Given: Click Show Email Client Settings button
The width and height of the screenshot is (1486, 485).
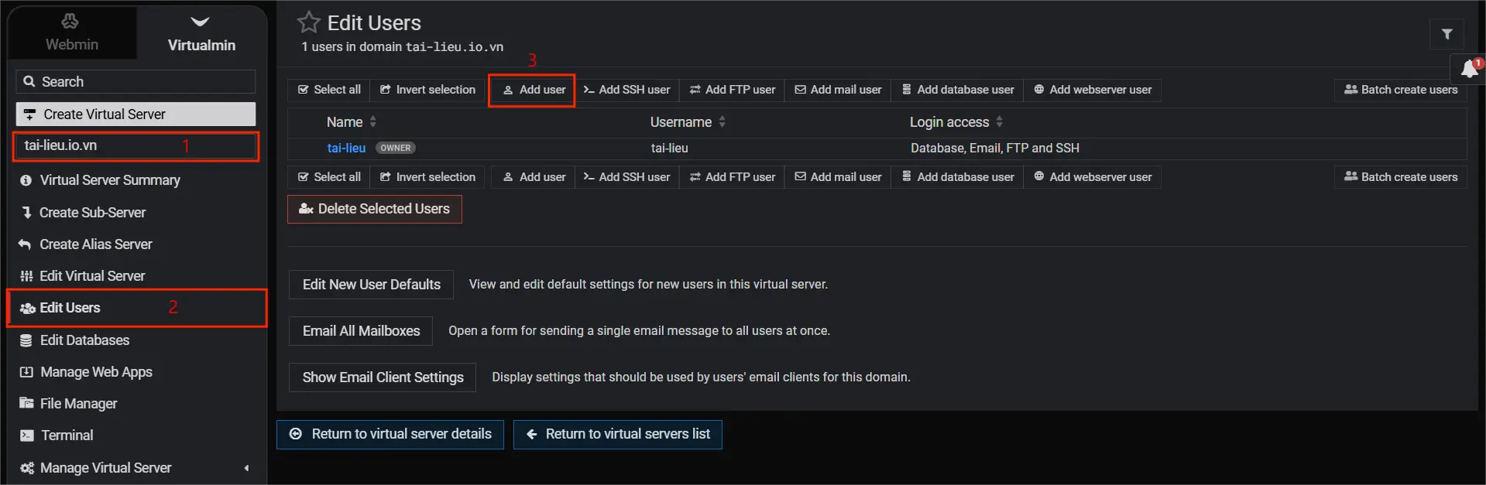Looking at the screenshot, I should point(383,377).
